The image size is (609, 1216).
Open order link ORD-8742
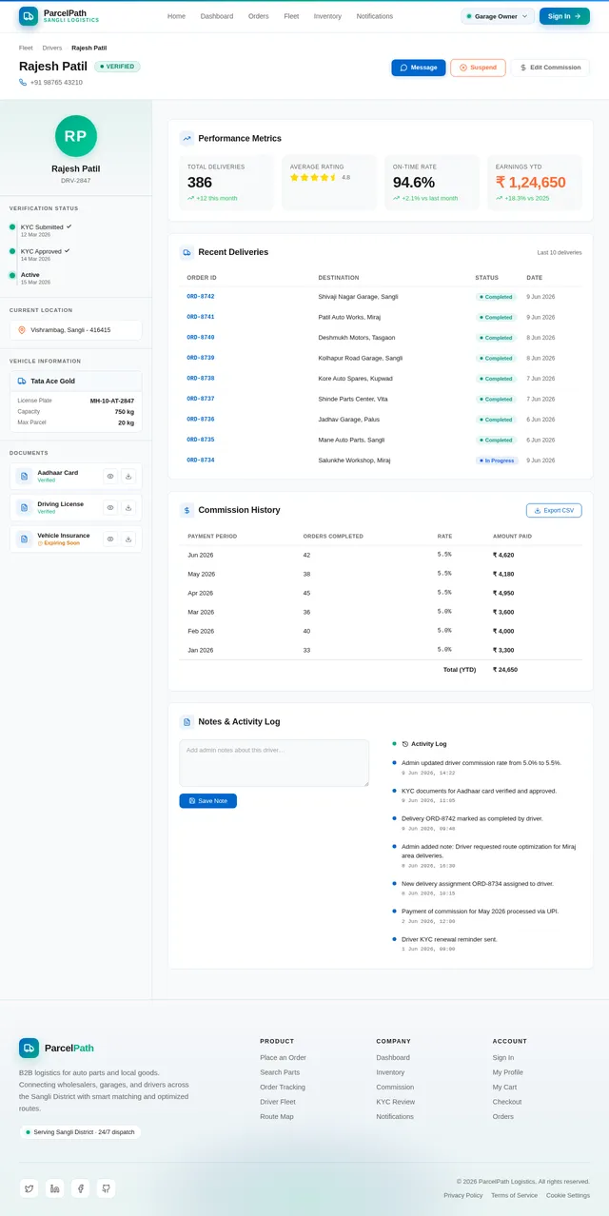(200, 296)
